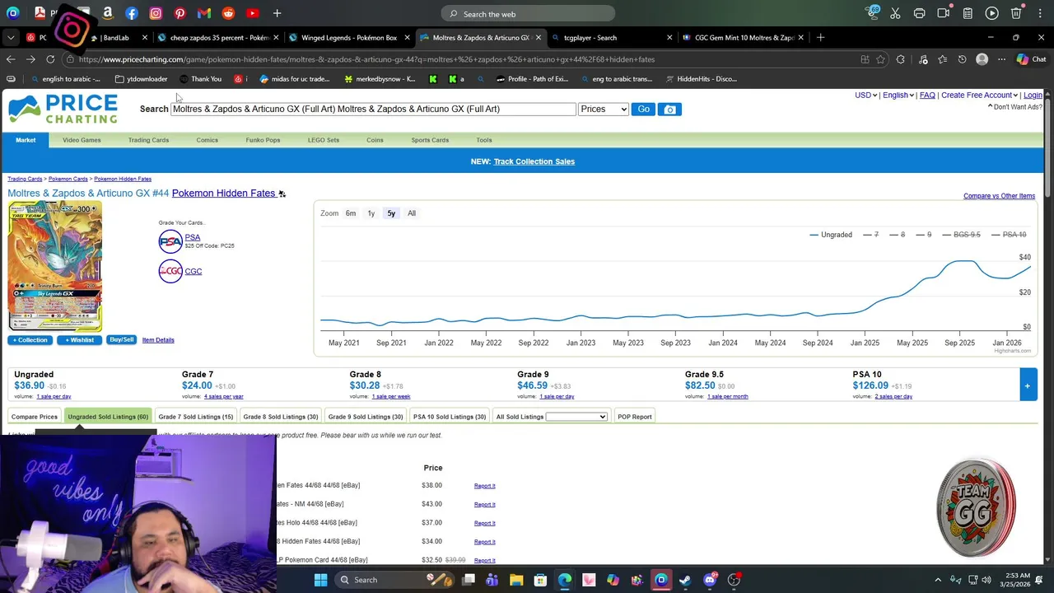Click the PriceCharting search input field

(373, 109)
